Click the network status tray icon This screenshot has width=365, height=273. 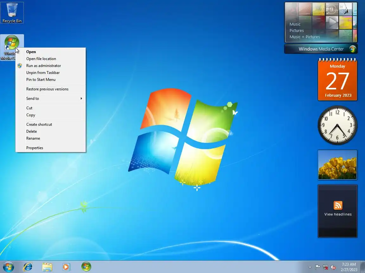(x=325, y=267)
